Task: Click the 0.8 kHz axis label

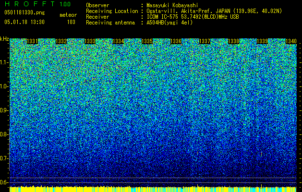Action: (x=4, y=134)
